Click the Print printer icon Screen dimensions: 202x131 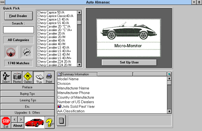49,77
